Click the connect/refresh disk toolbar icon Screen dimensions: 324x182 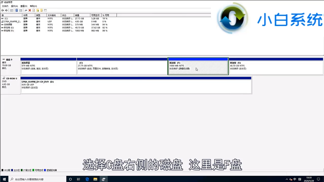pos(26,10)
